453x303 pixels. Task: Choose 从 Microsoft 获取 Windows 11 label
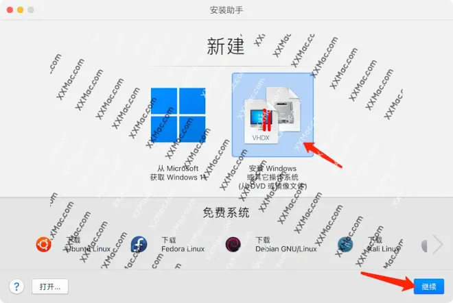point(178,173)
